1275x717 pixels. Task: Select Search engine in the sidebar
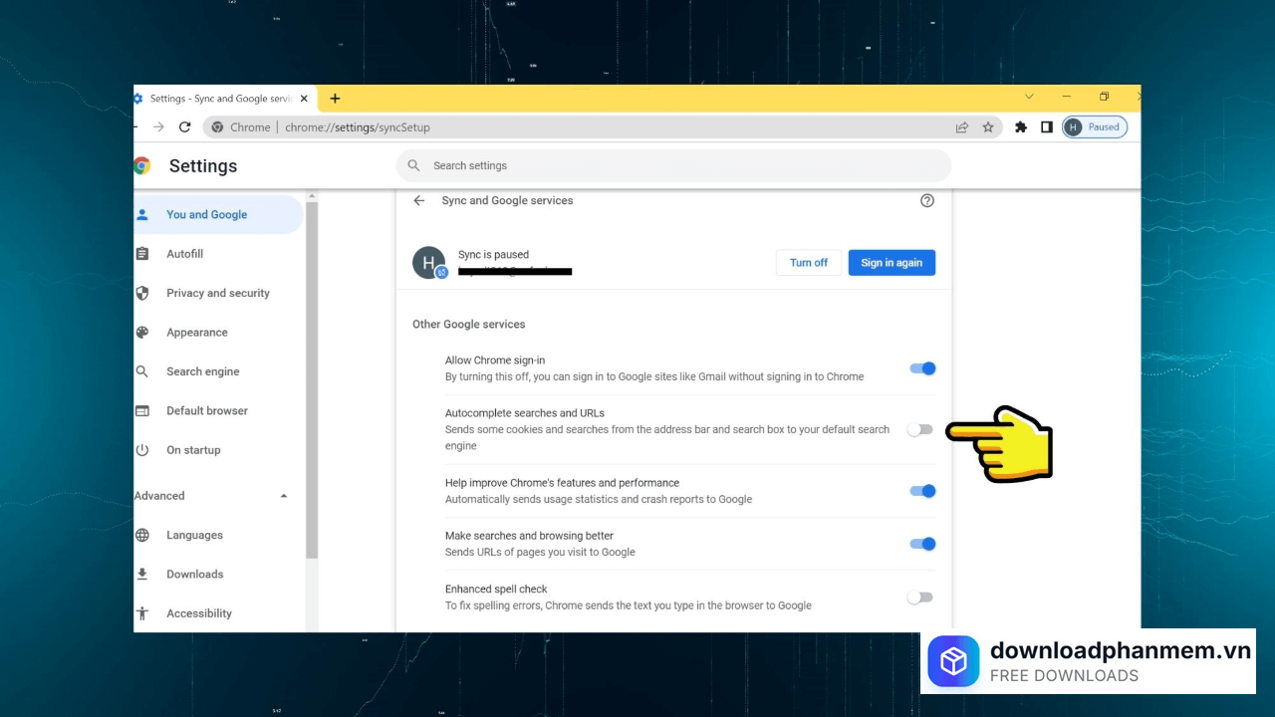202,371
